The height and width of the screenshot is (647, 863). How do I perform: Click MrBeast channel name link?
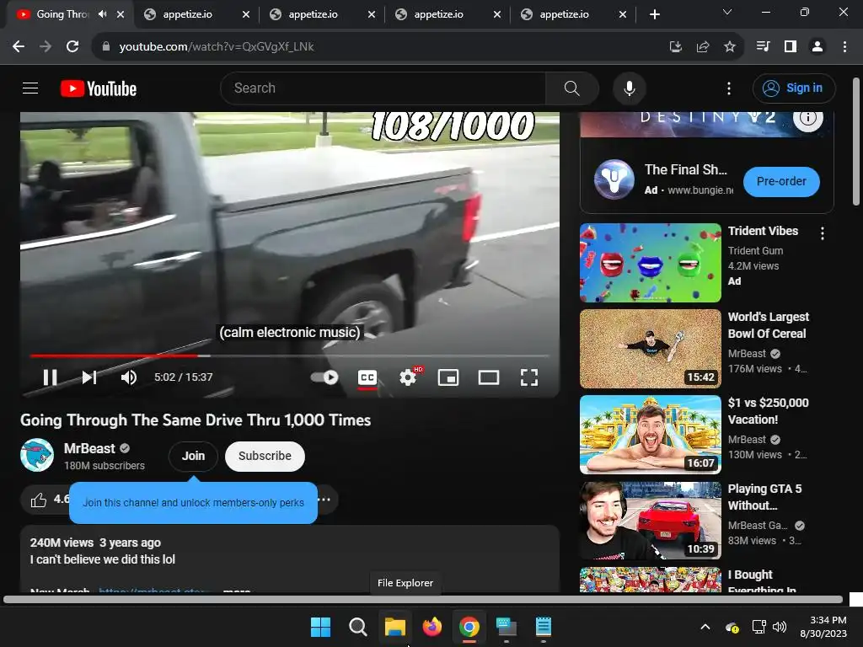(x=89, y=448)
